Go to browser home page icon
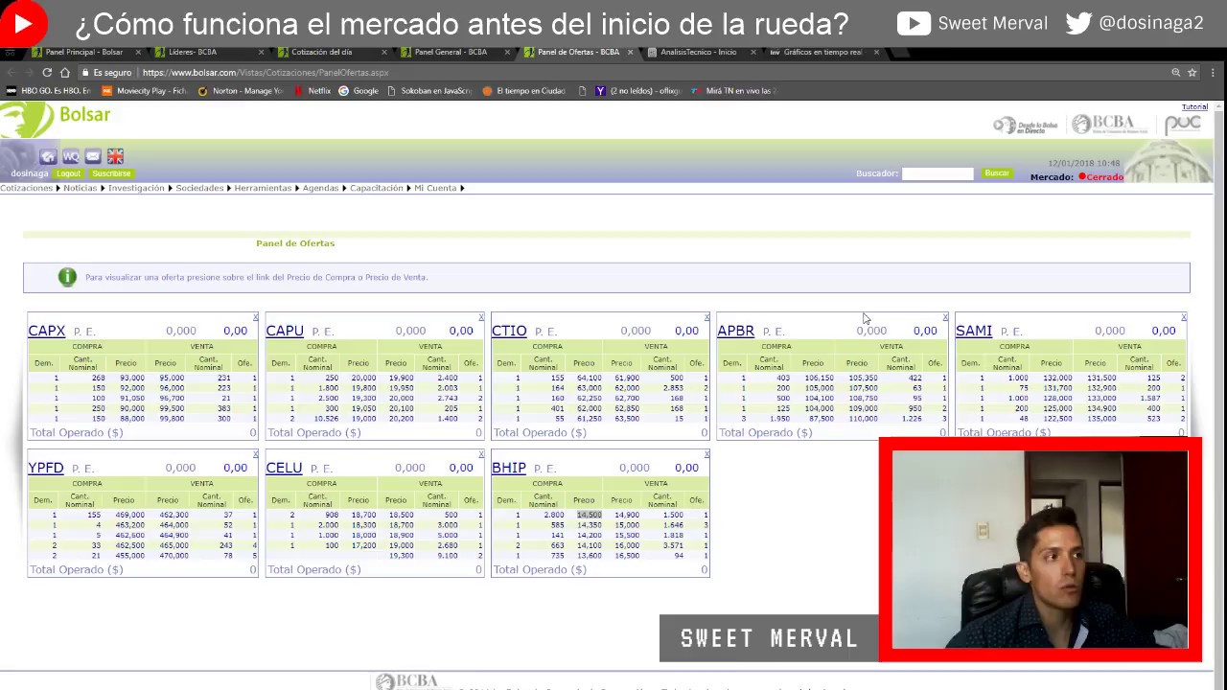The height and width of the screenshot is (690, 1227). (x=65, y=72)
